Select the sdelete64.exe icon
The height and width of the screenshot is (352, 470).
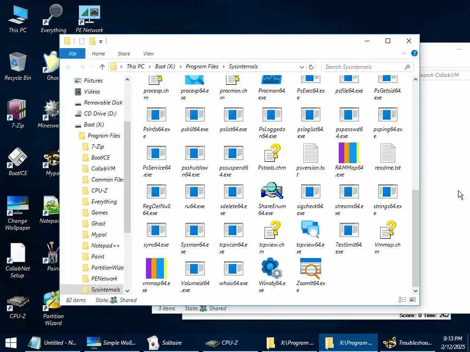pos(233,192)
